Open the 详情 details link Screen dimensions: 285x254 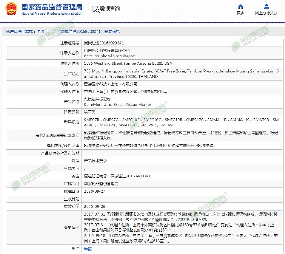click(x=88, y=249)
